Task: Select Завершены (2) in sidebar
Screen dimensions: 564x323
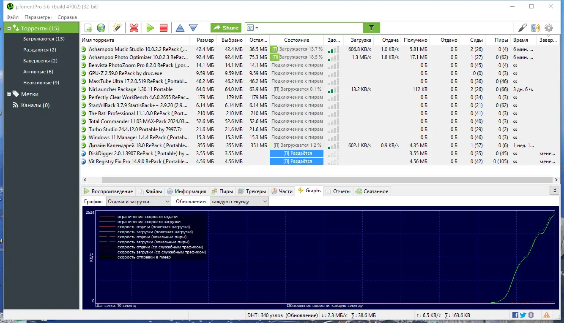Action: (40, 61)
